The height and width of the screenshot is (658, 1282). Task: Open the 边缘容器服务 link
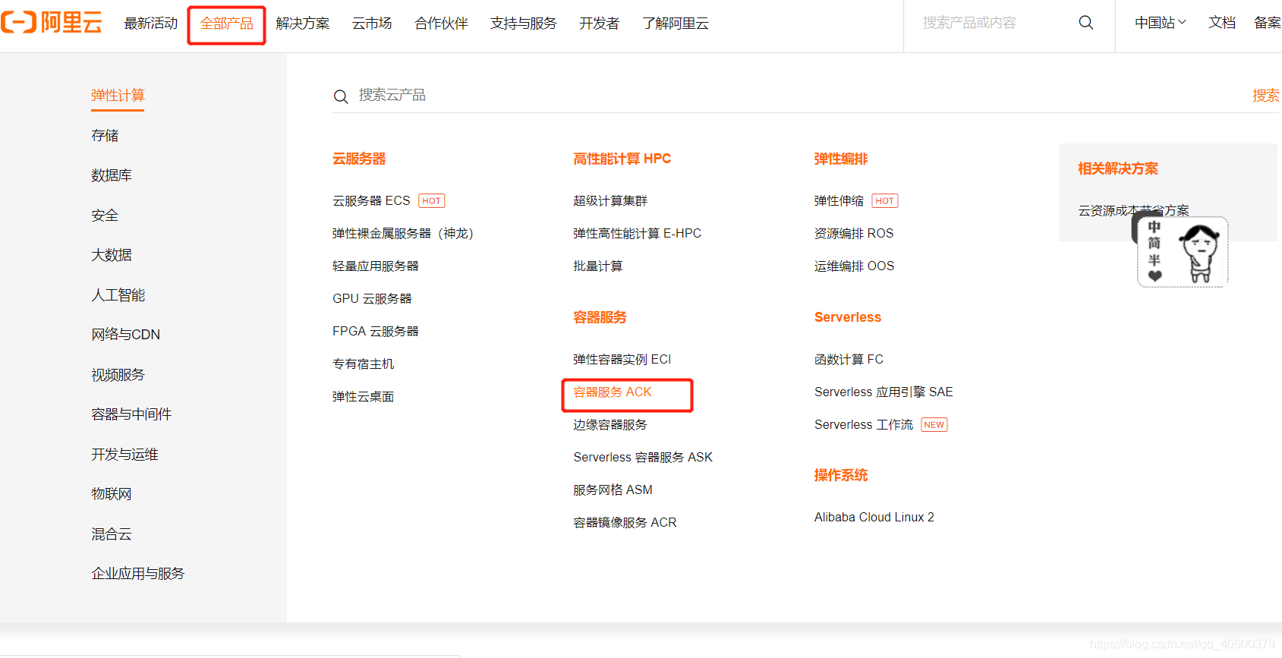(x=610, y=424)
